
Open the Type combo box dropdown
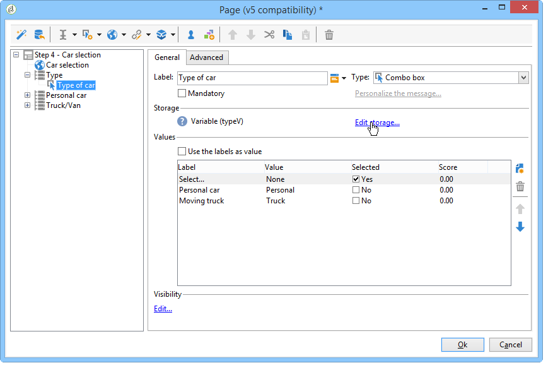(523, 78)
